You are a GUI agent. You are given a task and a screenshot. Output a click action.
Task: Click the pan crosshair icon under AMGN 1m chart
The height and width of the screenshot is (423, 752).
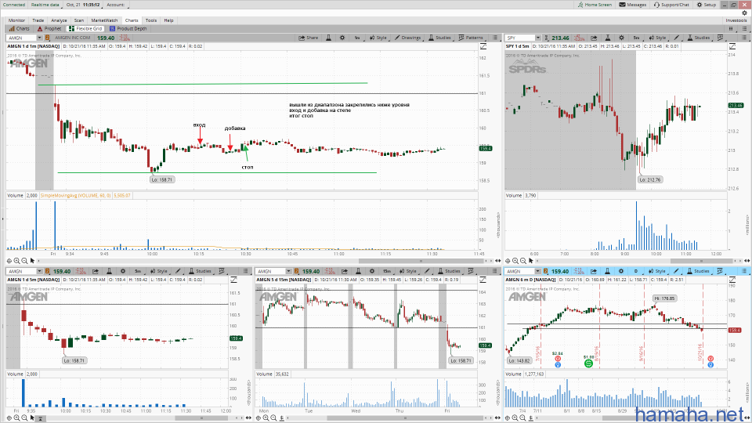coord(9,261)
